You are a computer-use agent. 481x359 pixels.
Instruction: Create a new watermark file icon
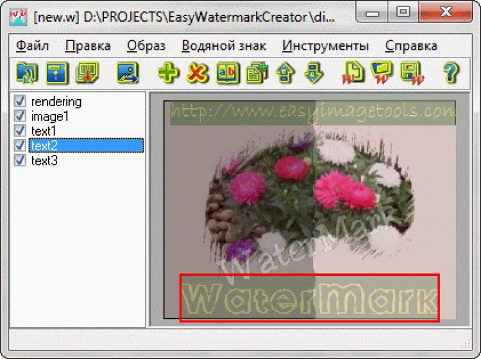pos(353,73)
